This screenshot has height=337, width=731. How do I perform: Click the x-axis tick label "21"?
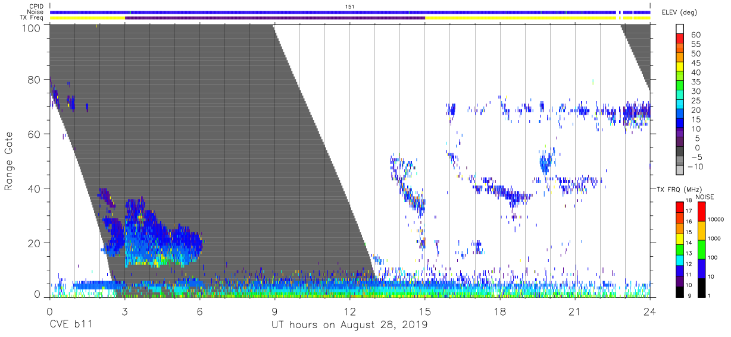coord(574,311)
